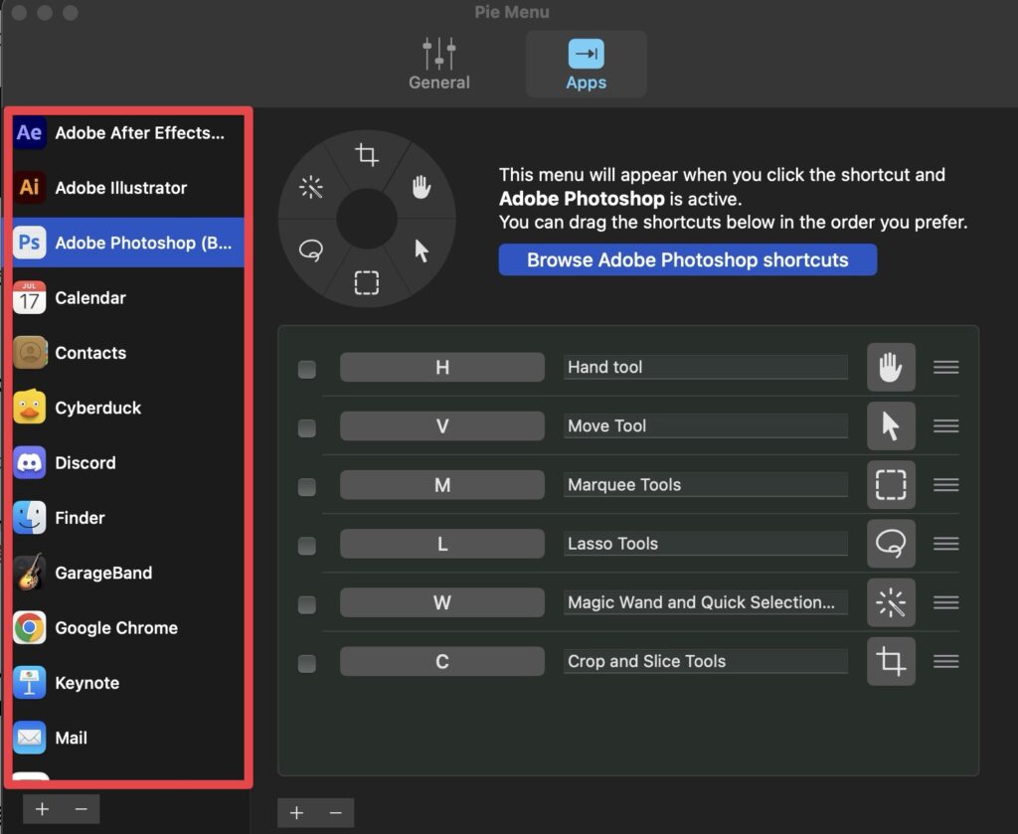Image resolution: width=1018 pixels, height=834 pixels.
Task: Change the Magic Wand row icon
Action: pos(891,602)
